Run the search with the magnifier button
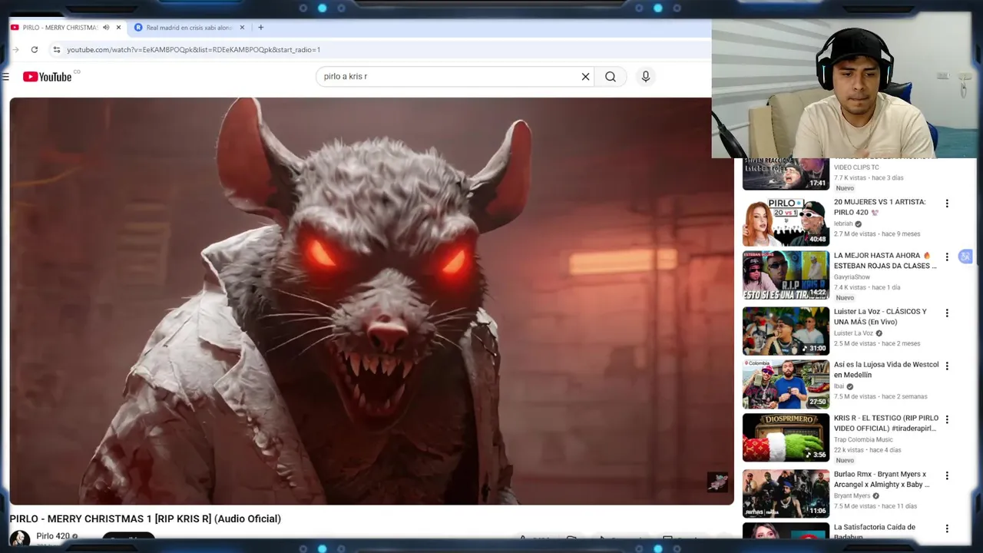The height and width of the screenshot is (553, 983). (x=611, y=77)
